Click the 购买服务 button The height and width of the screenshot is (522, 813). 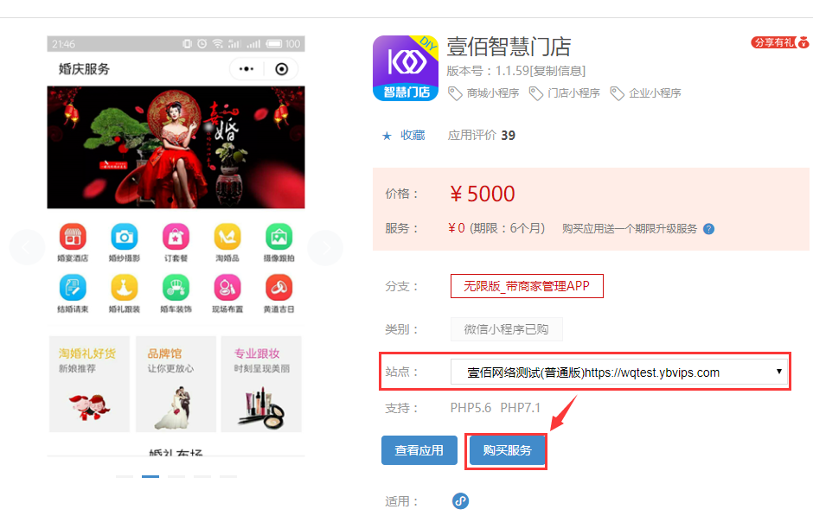click(507, 450)
